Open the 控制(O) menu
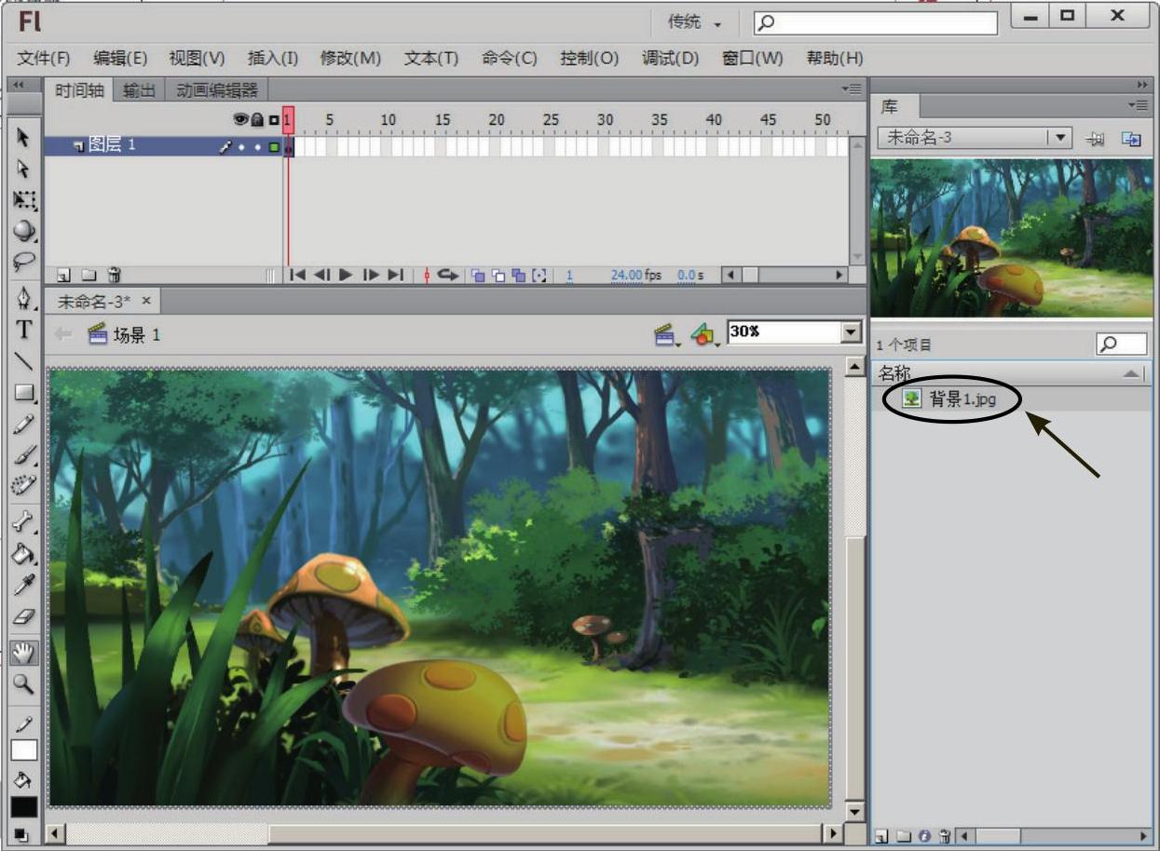The width and height of the screenshot is (1160, 851). click(590, 58)
